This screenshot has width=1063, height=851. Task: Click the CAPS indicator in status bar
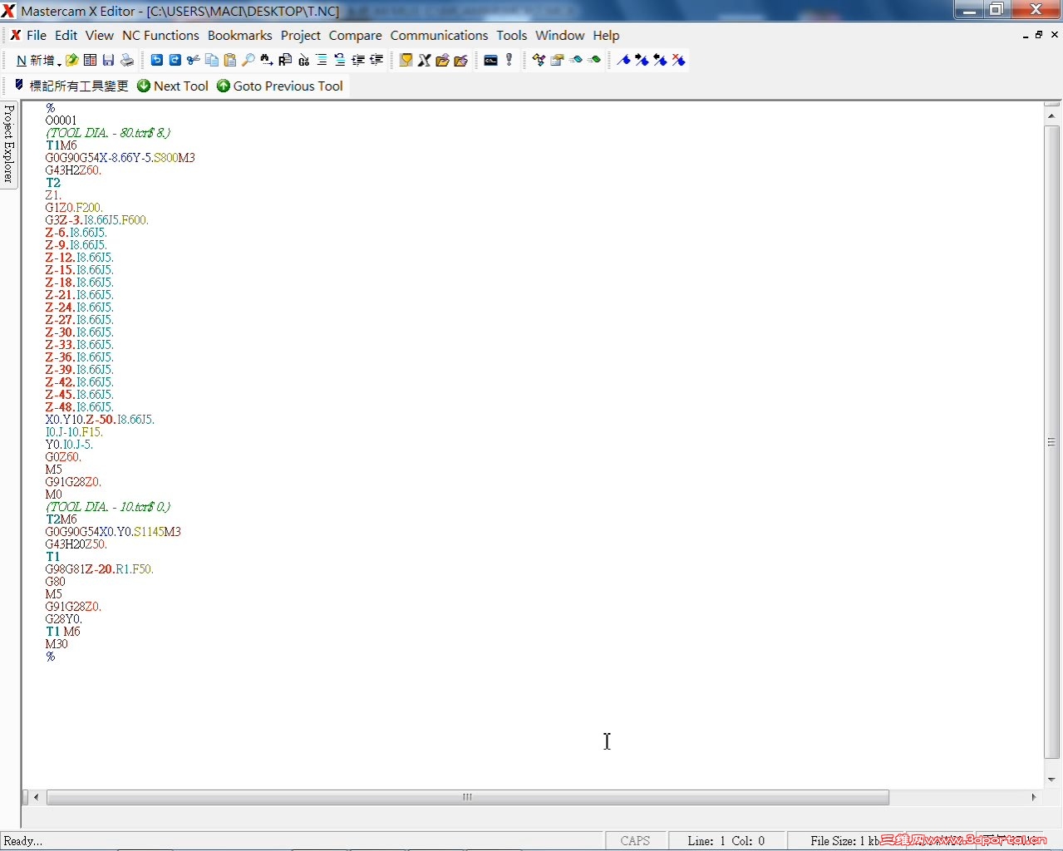click(636, 841)
